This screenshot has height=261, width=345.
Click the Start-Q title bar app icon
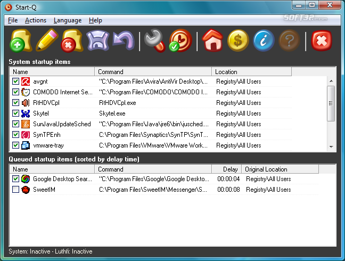(x=9, y=7)
